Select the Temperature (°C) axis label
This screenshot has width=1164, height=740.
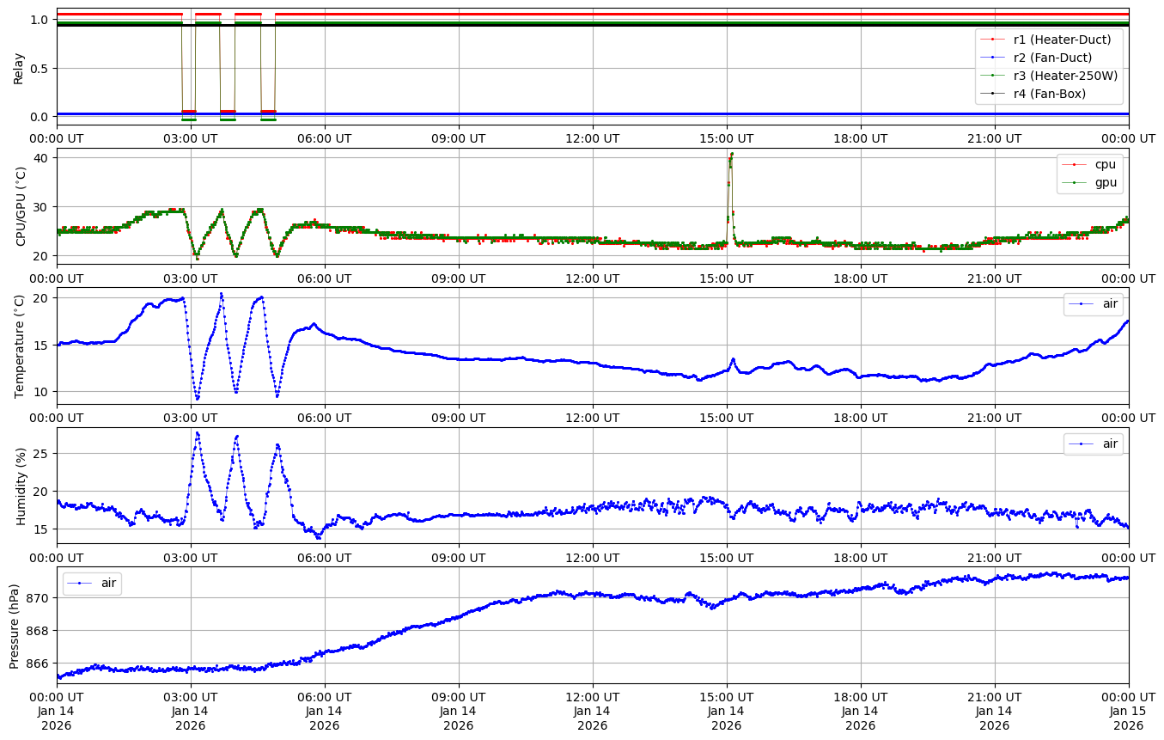click(x=19, y=346)
